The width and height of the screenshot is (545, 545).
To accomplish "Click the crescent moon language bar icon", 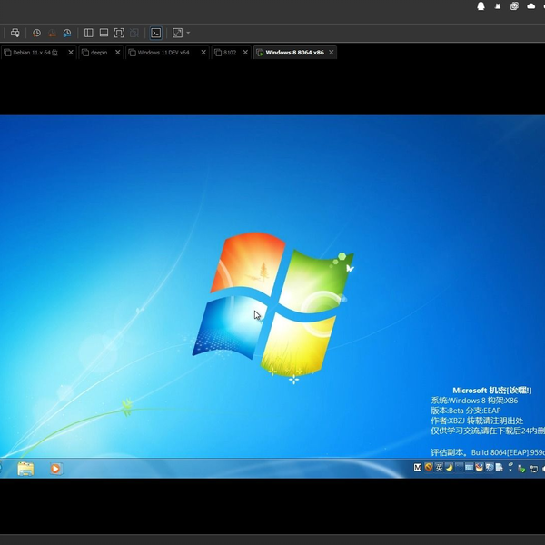I will [x=449, y=468].
